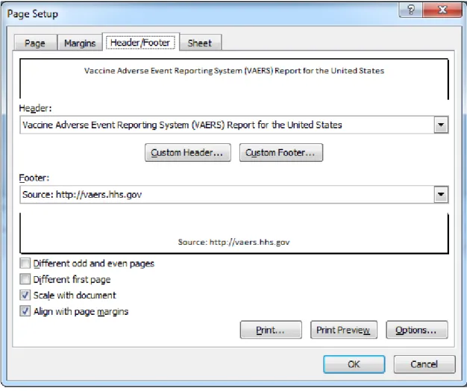Image resolution: width=467 pixels, height=391 pixels.
Task: Toggle Align with page margins checkbox
Action: click(x=25, y=311)
